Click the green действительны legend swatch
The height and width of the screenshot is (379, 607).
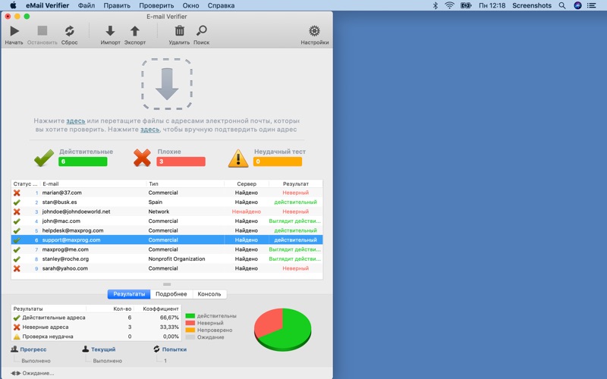(x=190, y=316)
